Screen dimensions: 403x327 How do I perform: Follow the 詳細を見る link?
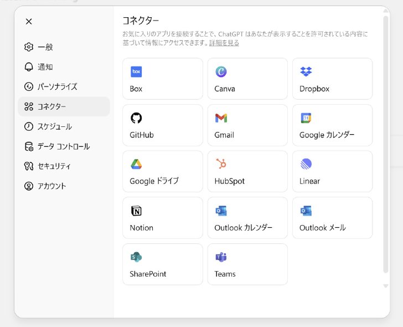tap(224, 43)
